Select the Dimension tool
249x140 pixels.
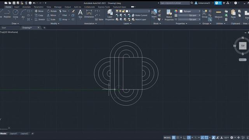click(89, 14)
